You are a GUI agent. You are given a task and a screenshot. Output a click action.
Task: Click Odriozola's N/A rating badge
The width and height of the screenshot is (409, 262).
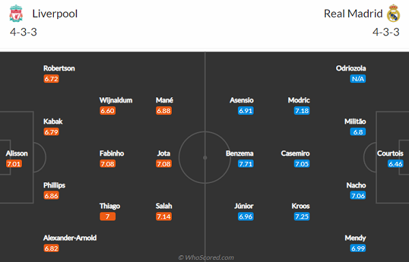point(358,79)
